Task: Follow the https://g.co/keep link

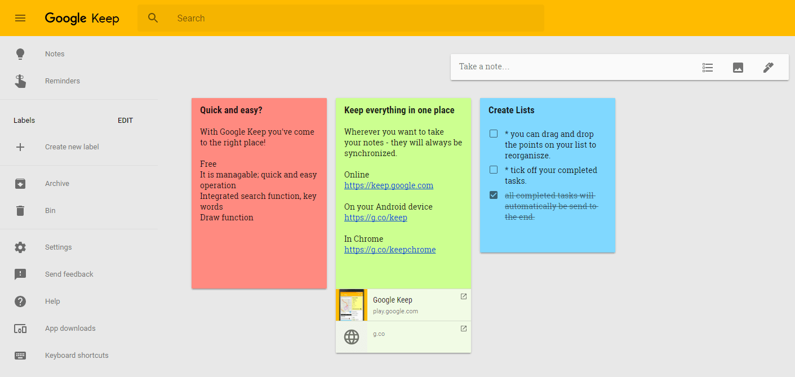Action: pyautogui.click(x=376, y=218)
